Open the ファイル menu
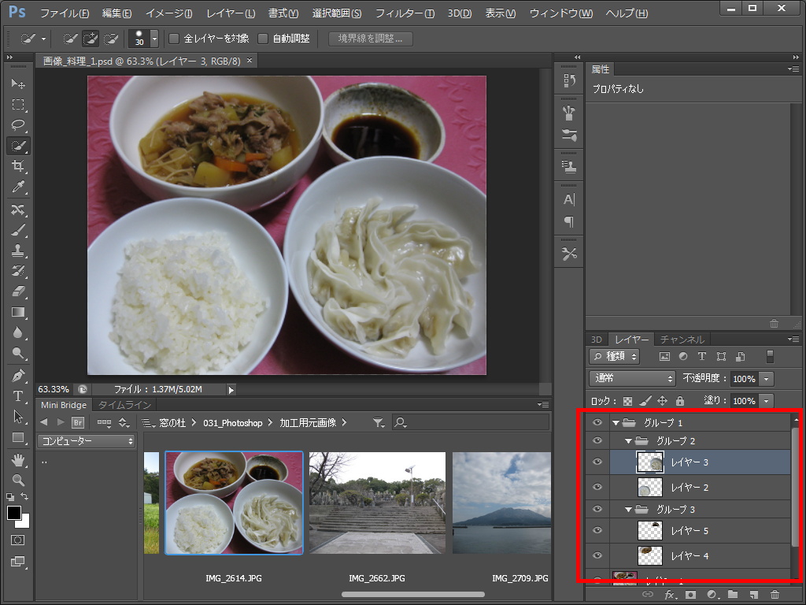Viewport: 806px width, 605px height. tap(65, 13)
